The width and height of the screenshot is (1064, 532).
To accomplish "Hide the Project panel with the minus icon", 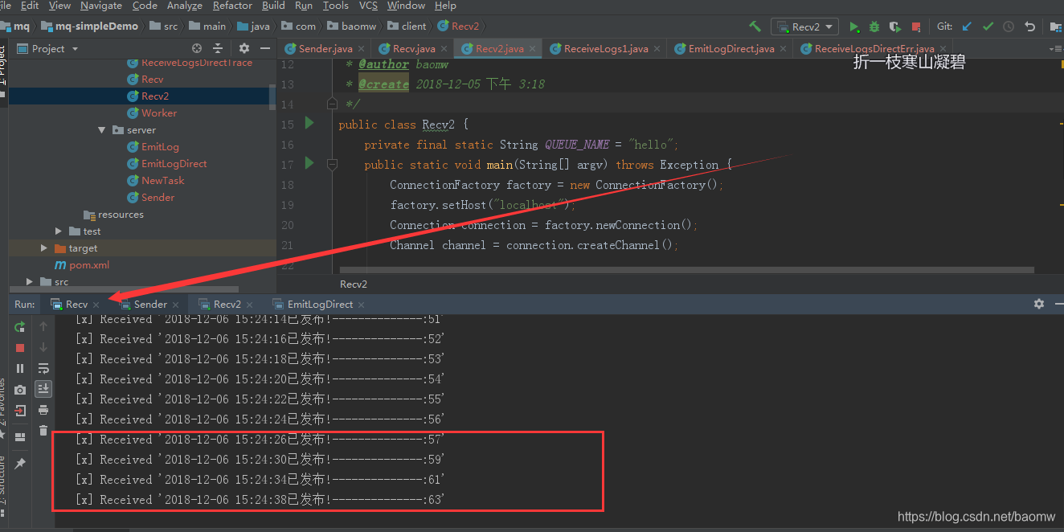I will click(x=264, y=48).
